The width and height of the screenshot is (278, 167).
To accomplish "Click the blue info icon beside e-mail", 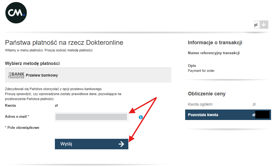I will [x=141, y=117].
